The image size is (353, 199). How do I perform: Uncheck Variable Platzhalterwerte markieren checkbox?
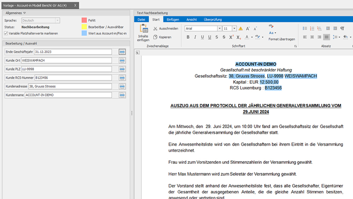click(x=6, y=33)
